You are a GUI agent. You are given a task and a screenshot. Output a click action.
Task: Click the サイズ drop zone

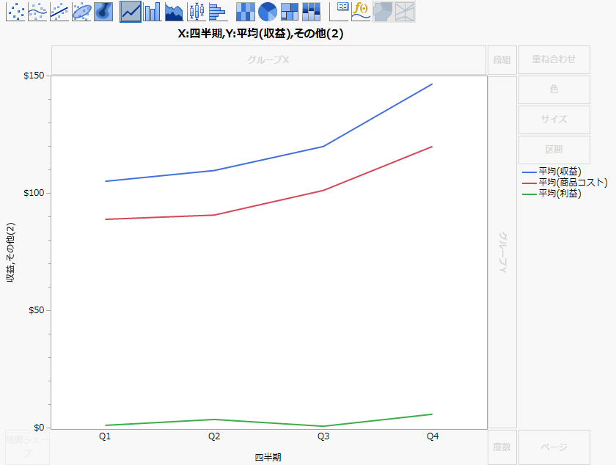(x=554, y=120)
